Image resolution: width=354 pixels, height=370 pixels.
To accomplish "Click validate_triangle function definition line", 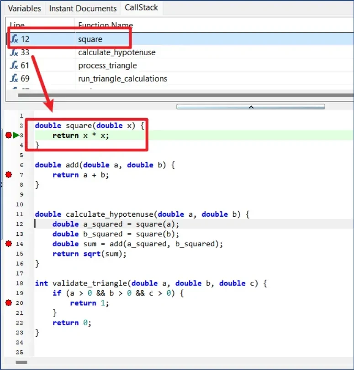I will 151,283.
